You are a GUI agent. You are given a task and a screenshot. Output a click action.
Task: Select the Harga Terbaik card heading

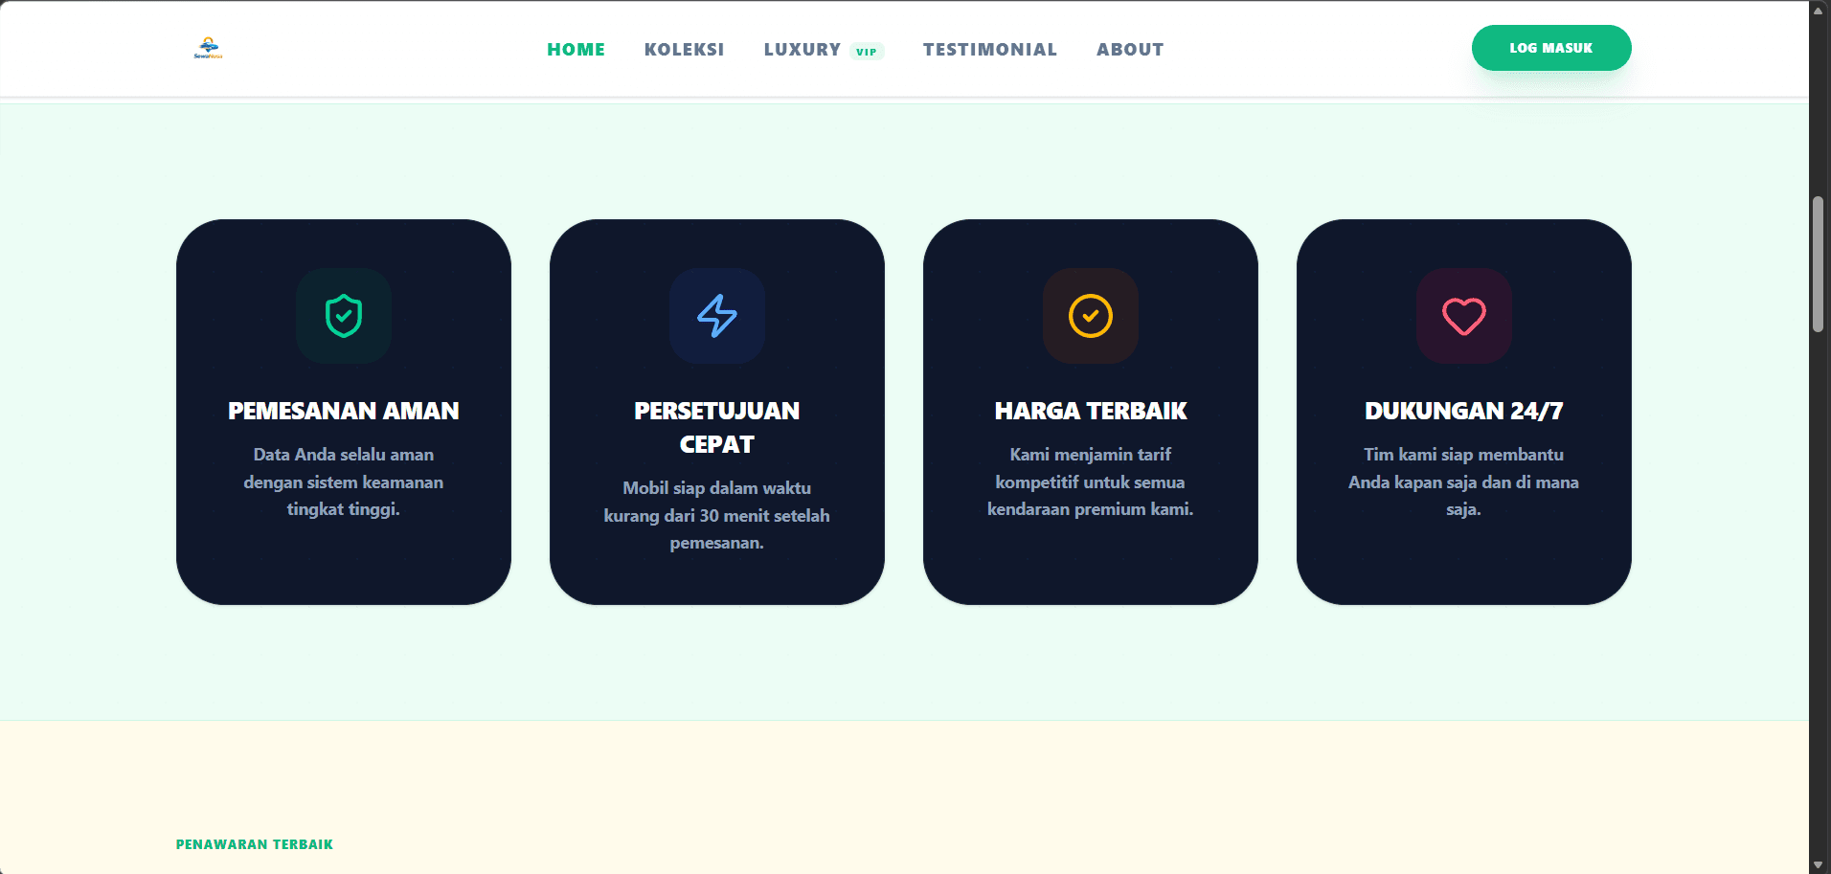click(1091, 411)
